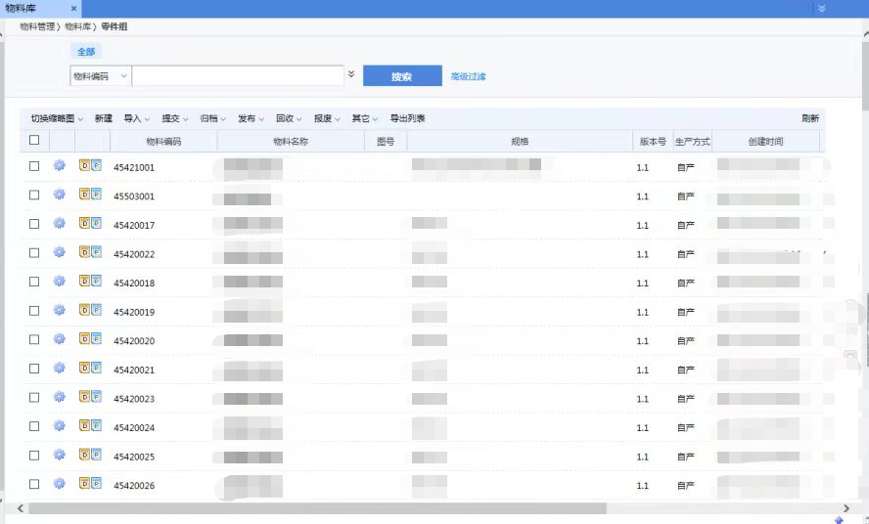This screenshot has height=524, width=869.
Task: Click the P icon for item 45420025
Action: tap(96, 455)
